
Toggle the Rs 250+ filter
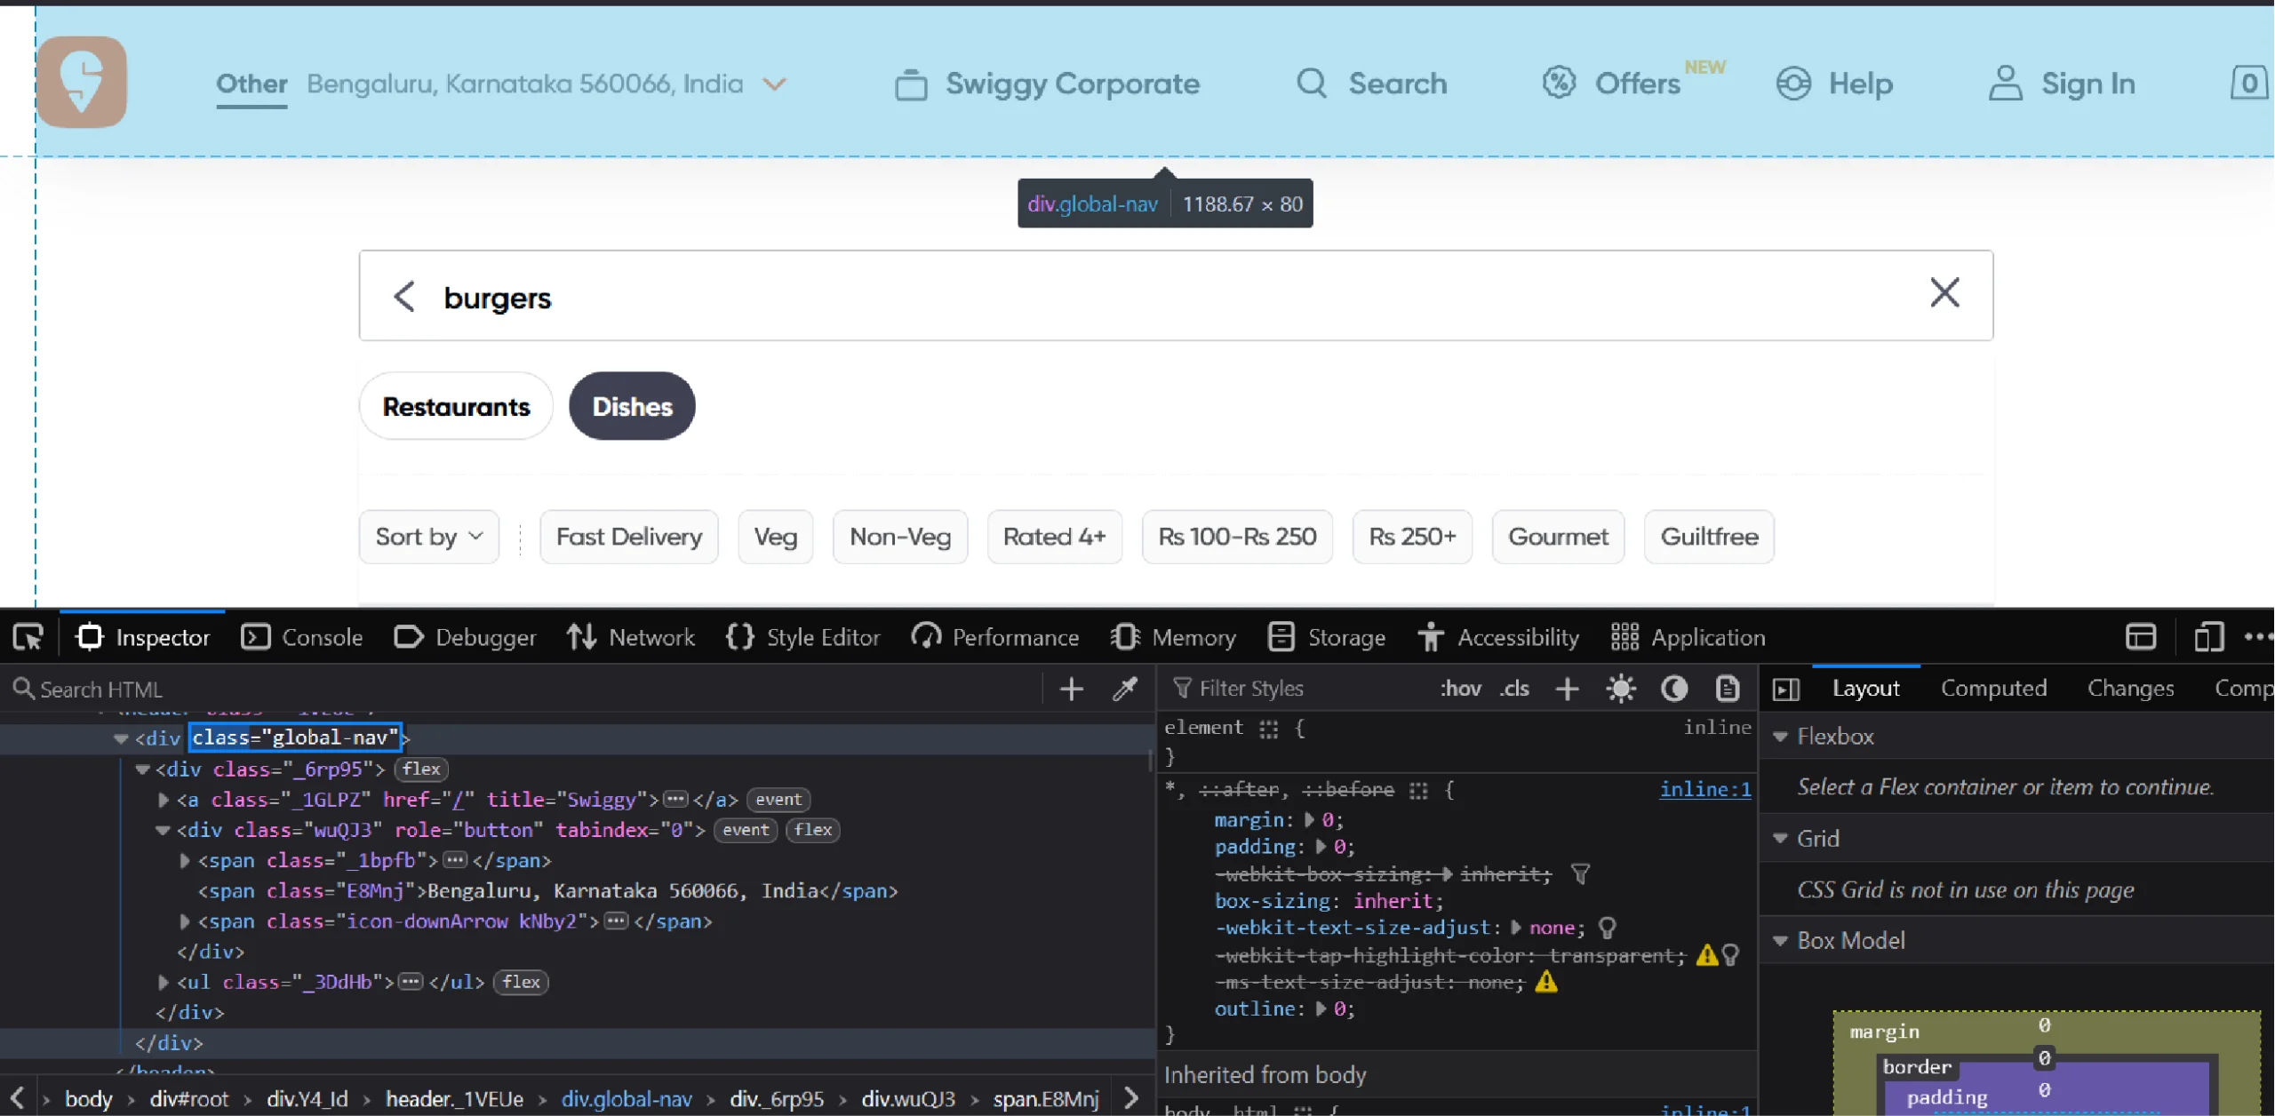click(x=1412, y=537)
